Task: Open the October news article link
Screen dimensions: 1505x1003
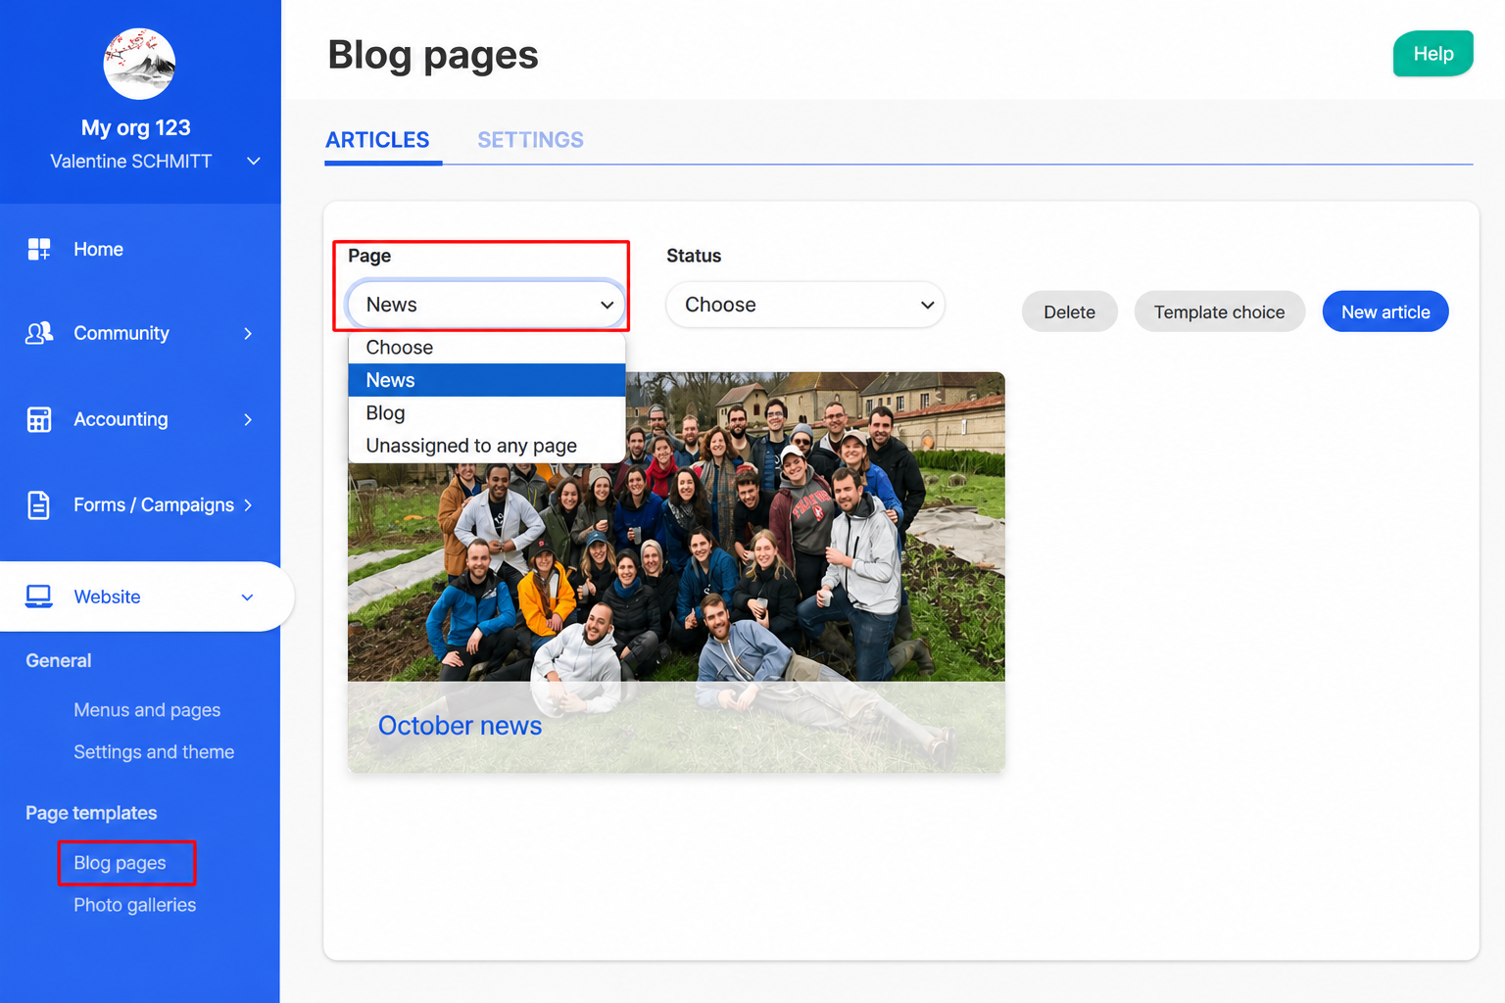Action: [460, 726]
